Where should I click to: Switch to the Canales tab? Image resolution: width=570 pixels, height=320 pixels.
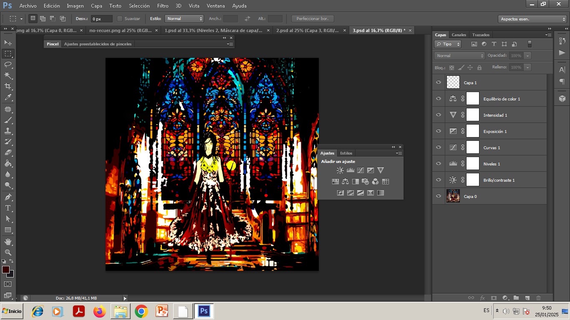point(459,35)
